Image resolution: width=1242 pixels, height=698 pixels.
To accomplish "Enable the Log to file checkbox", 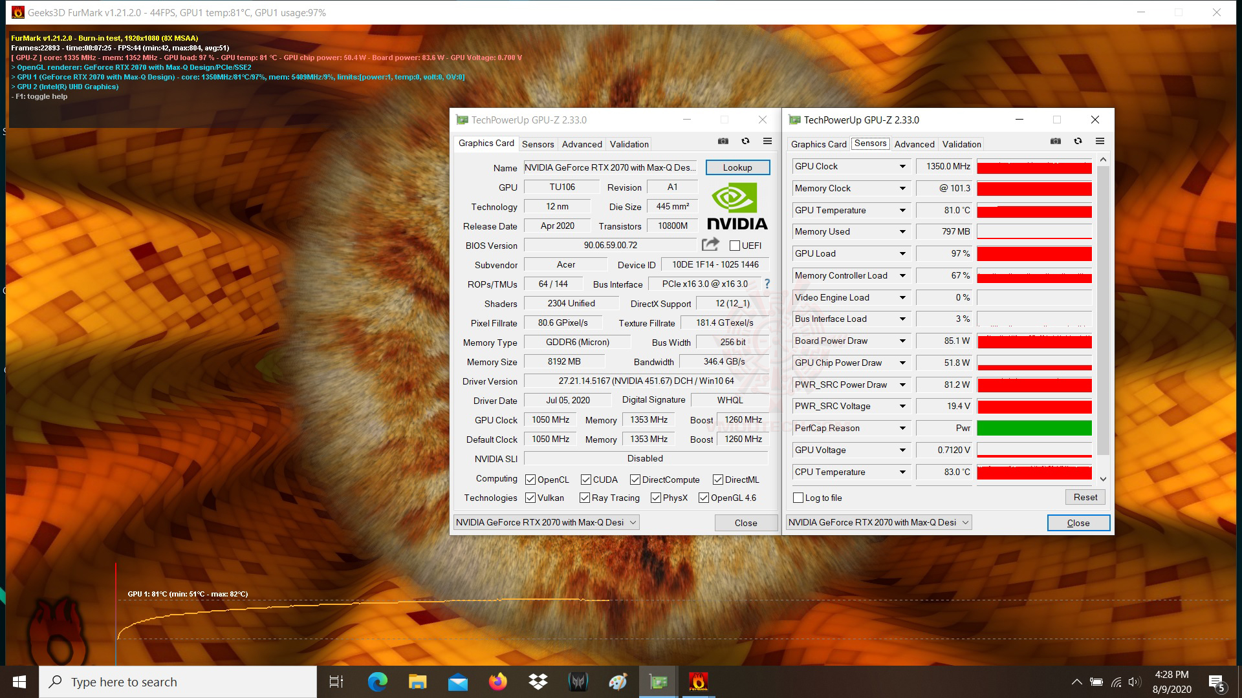I will coord(799,498).
